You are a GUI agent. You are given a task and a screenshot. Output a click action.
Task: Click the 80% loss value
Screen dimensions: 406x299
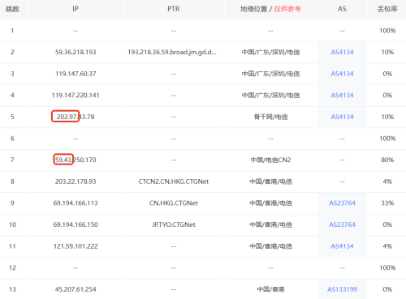(387, 160)
